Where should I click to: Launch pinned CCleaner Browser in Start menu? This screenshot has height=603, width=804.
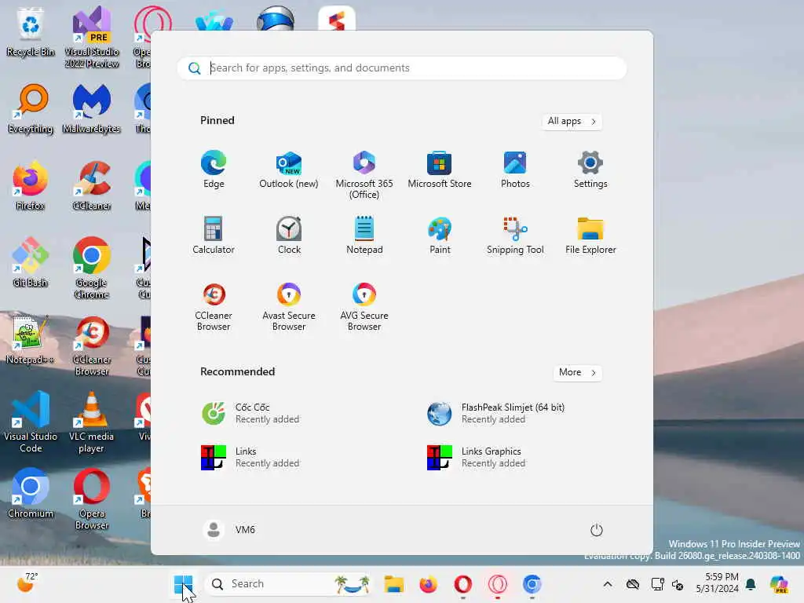coord(214,307)
